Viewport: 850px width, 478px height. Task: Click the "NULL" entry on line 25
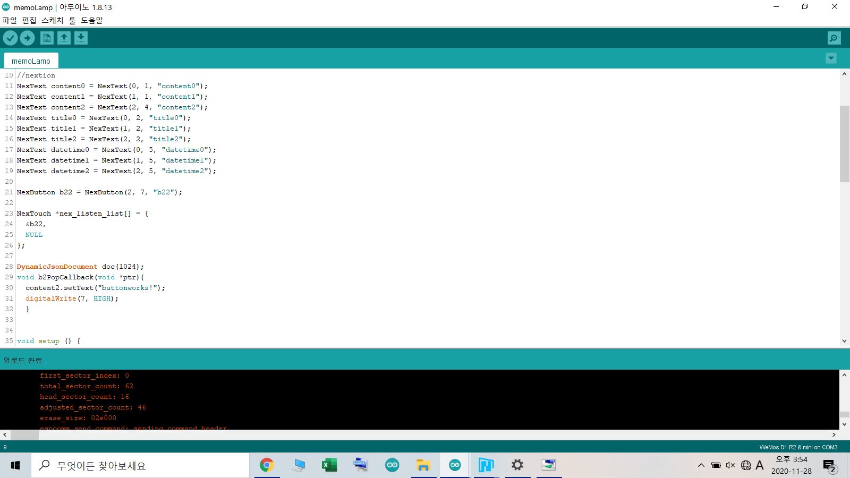[34, 235]
